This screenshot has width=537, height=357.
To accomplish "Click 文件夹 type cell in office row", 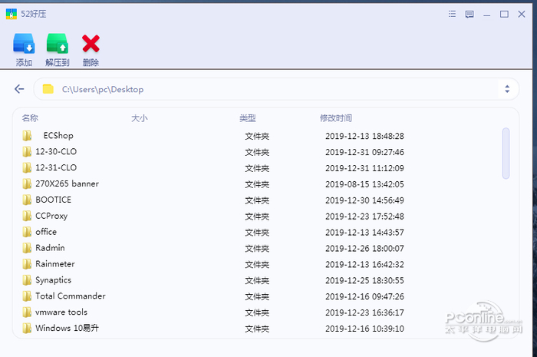I will point(257,233).
